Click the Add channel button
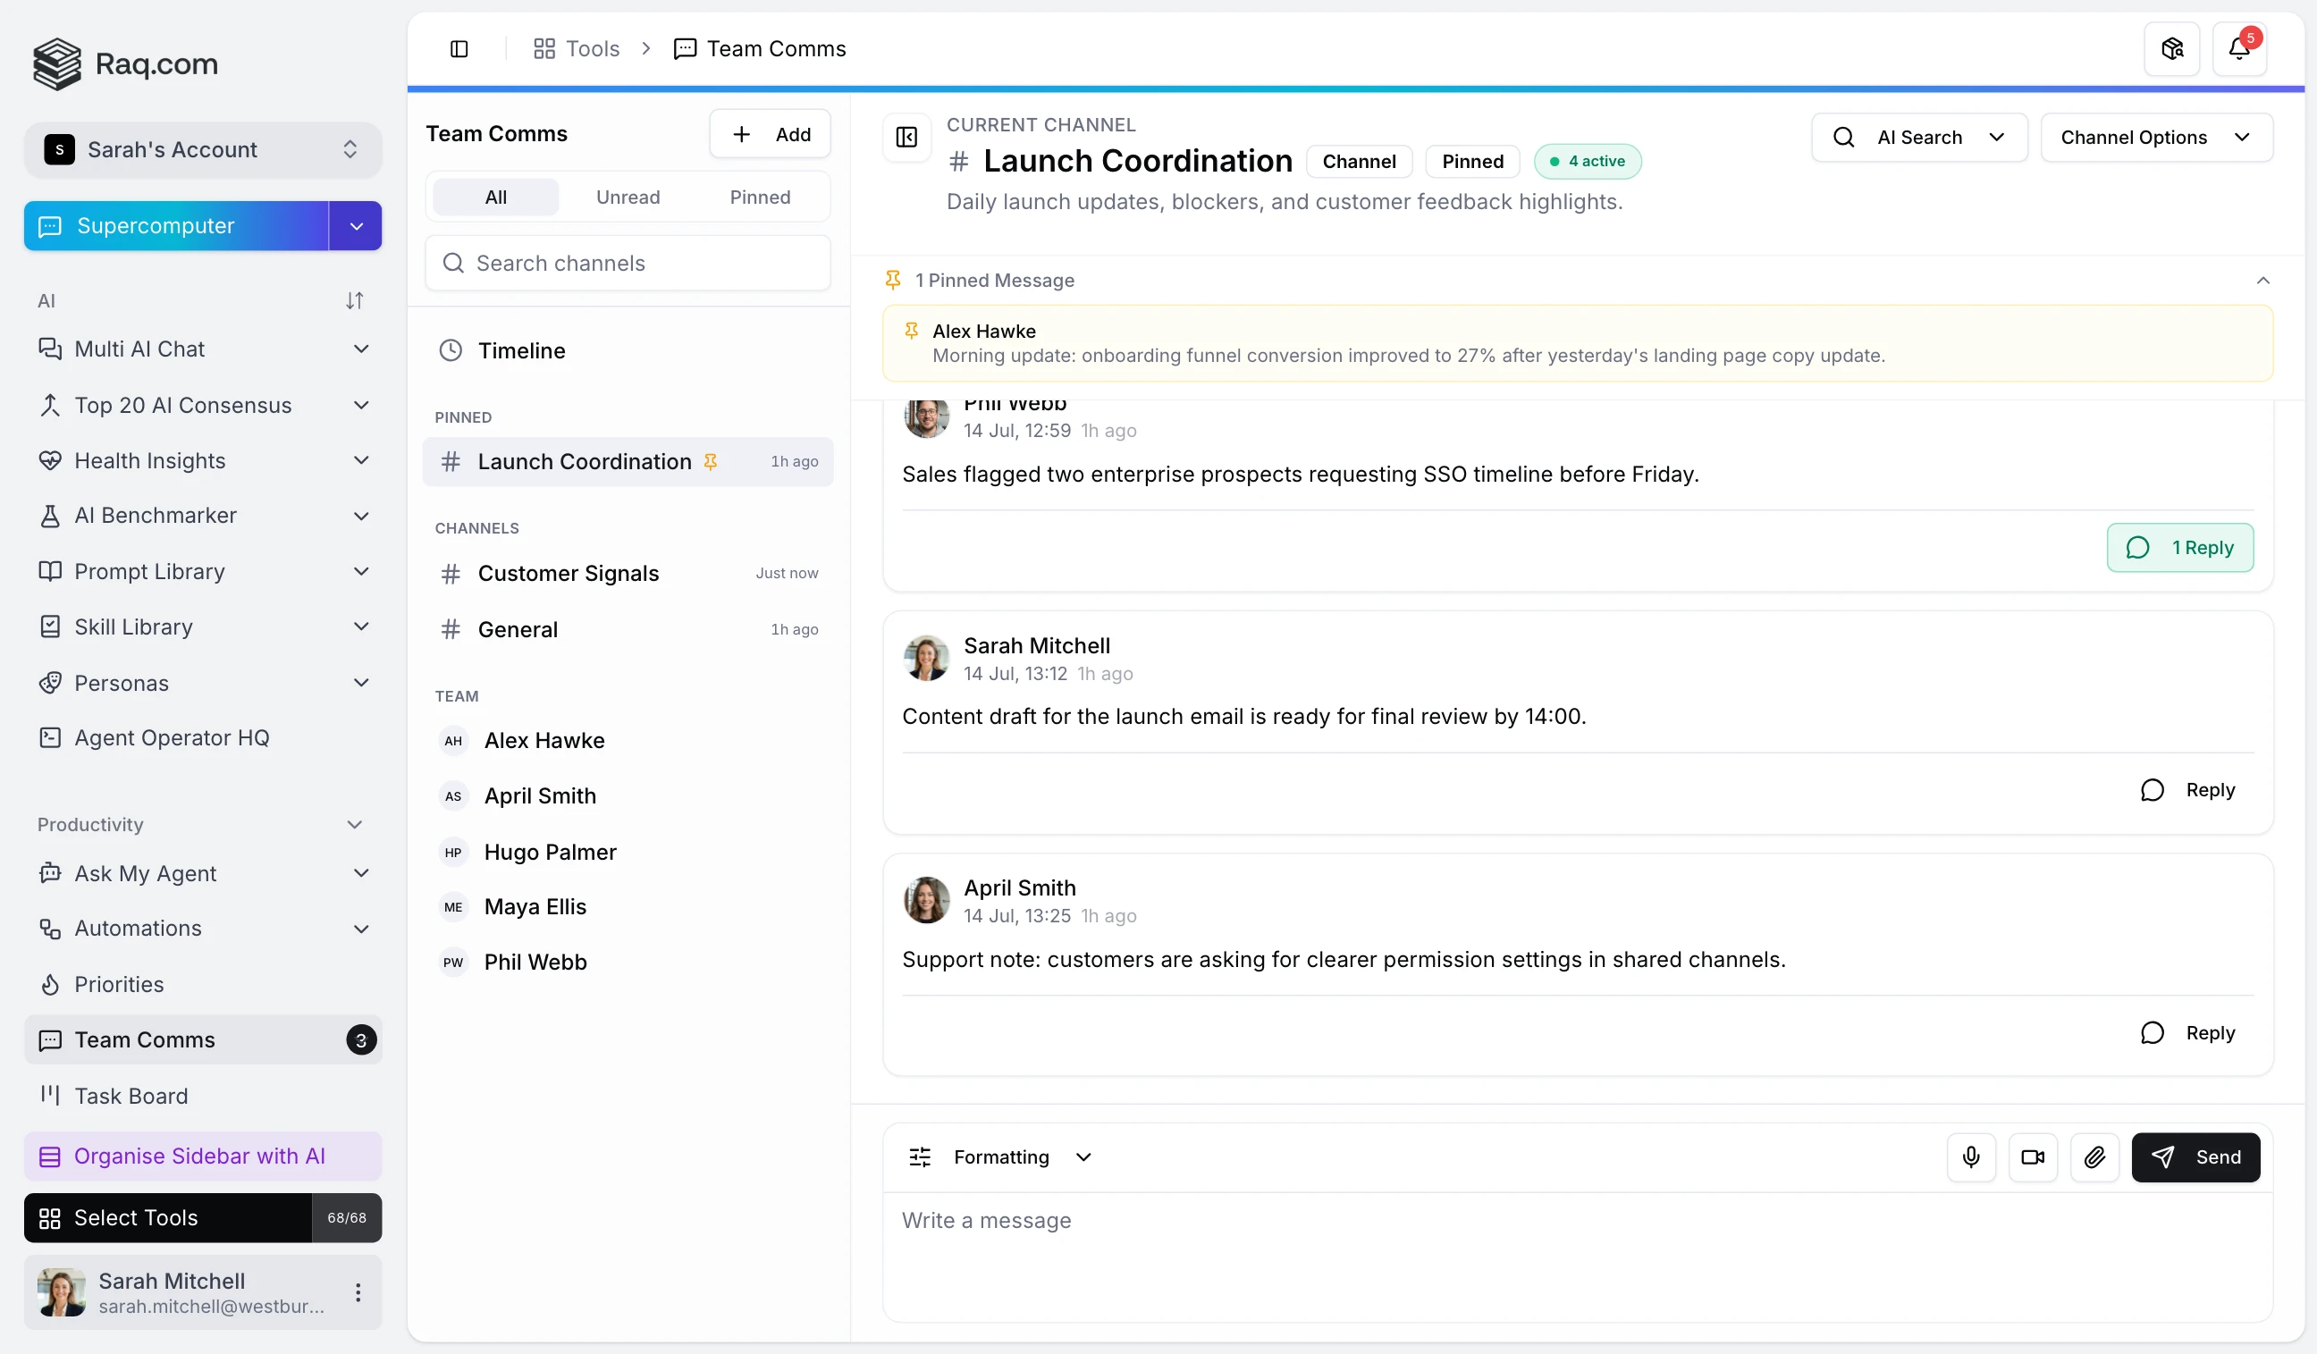 pyautogui.click(x=770, y=134)
